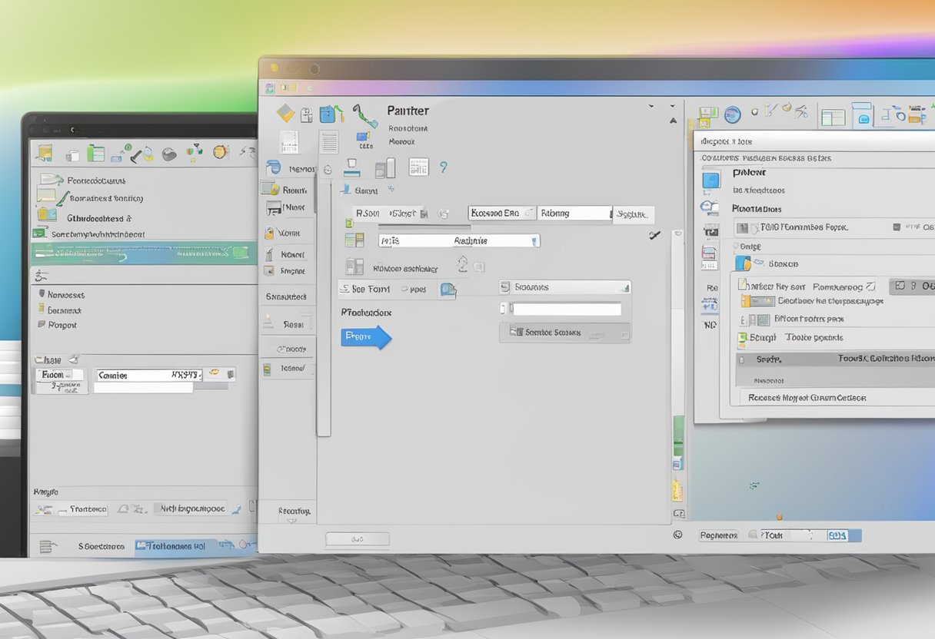
Task: Select the Snasutted item in the sidebar
Action: pyautogui.click(x=286, y=296)
